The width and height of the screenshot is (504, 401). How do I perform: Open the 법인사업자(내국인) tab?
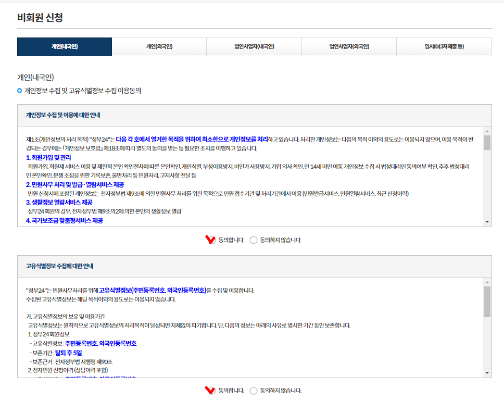[x=254, y=46]
